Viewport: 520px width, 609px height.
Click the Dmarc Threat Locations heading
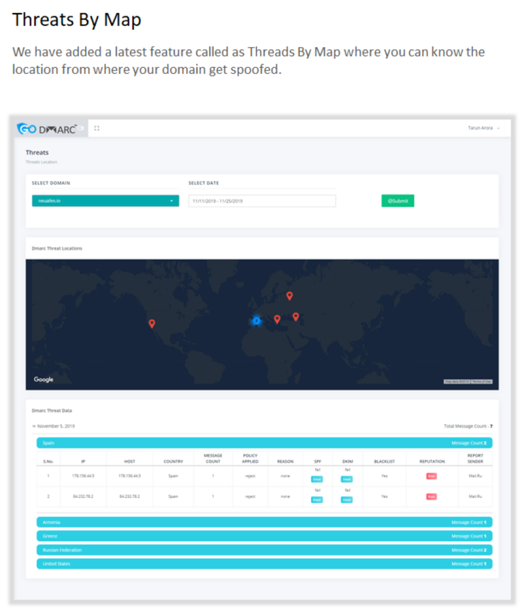click(57, 248)
